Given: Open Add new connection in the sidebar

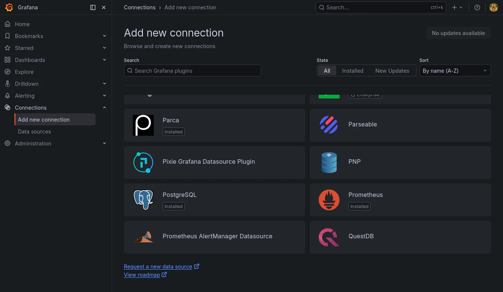Looking at the screenshot, I should tap(55, 120).
